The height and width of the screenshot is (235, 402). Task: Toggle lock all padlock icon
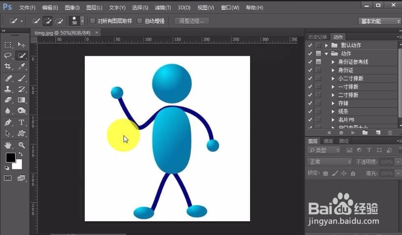(x=353, y=173)
